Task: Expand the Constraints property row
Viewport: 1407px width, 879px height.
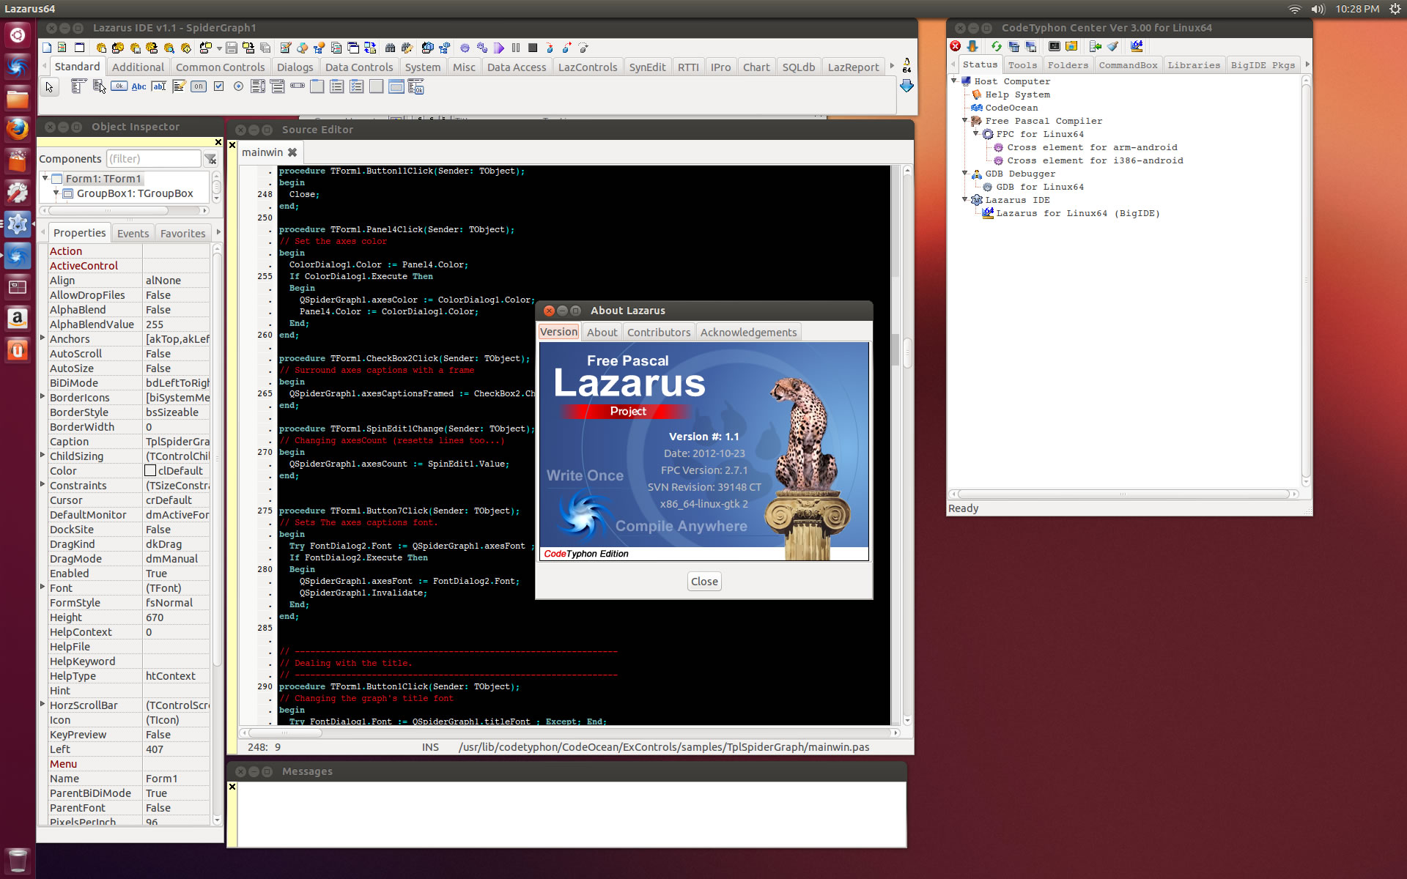Action: point(43,485)
